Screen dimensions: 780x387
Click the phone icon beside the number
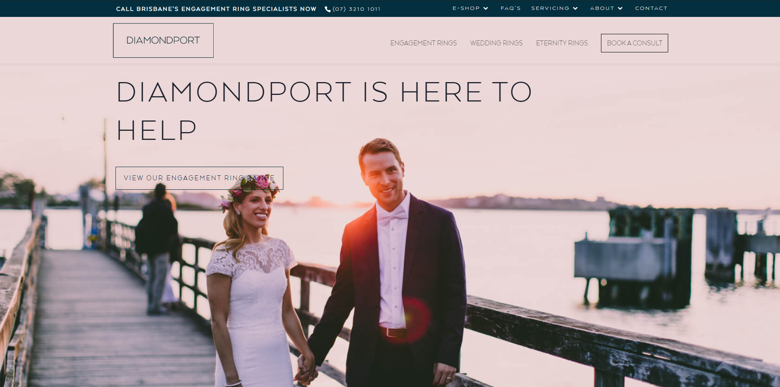coord(328,9)
